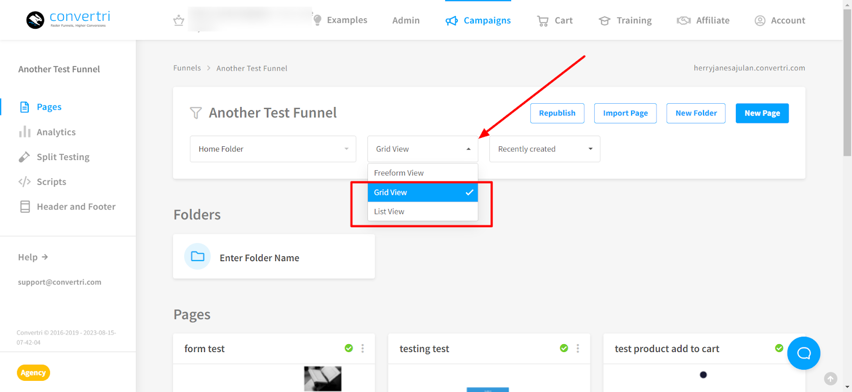Open the Home Folder dropdown
Screen dimensions: 852x392
pyautogui.click(x=273, y=149)
